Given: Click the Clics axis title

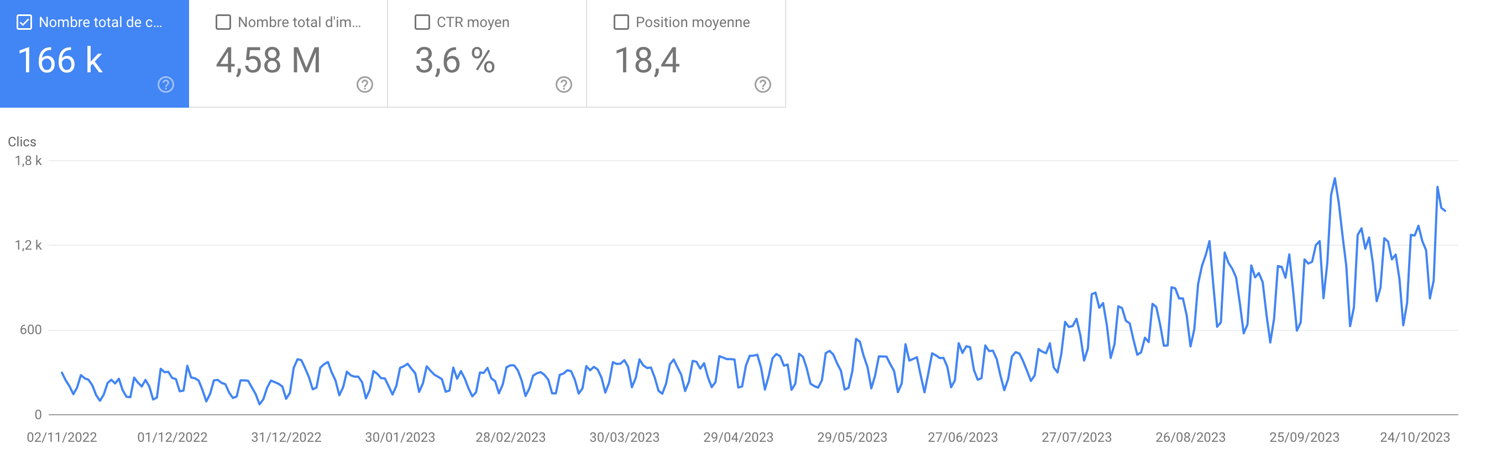Looking at the screenshot, I should [x=22, y=142].
